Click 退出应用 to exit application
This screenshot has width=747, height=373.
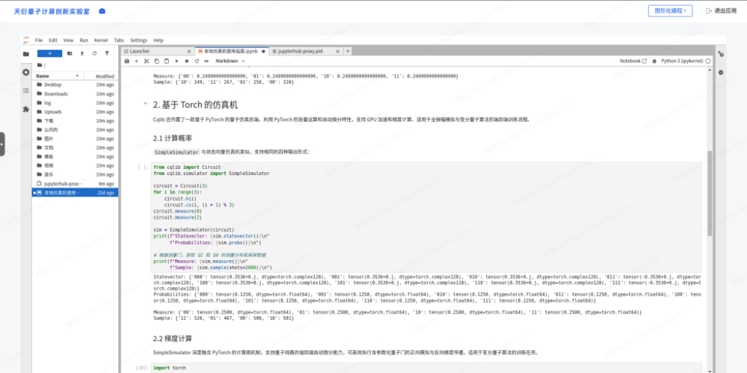tap(722, 11)
